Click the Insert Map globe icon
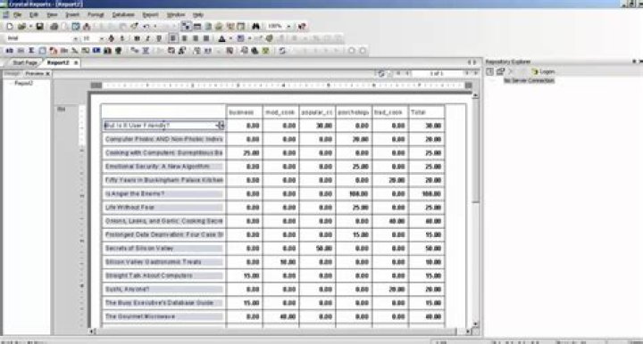 coord(118,51)
